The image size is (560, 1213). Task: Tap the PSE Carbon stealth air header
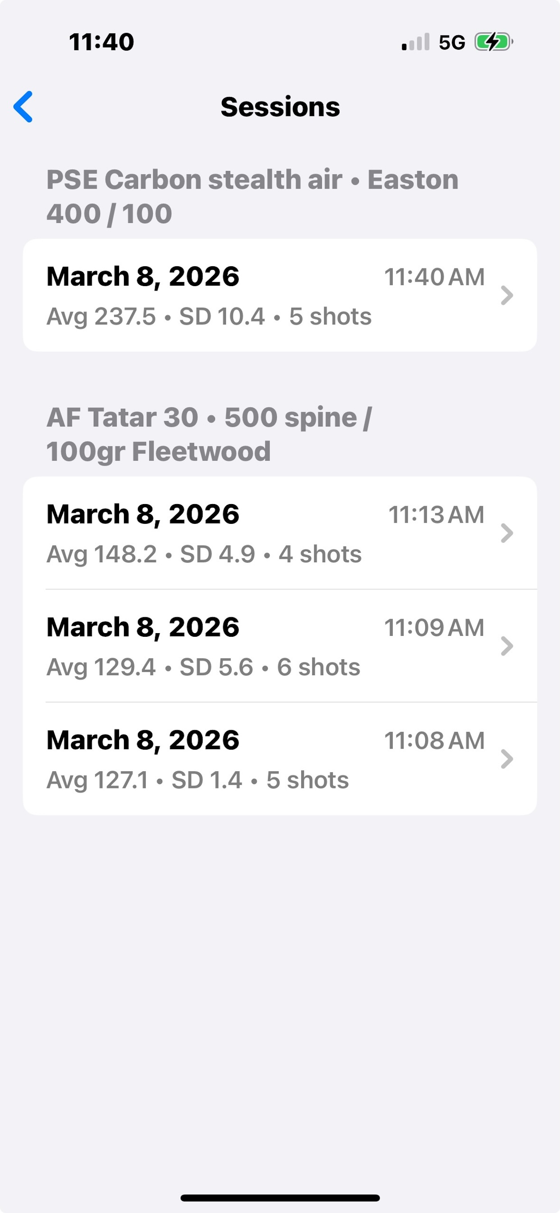pyautogui.click(x=252, y=196)
